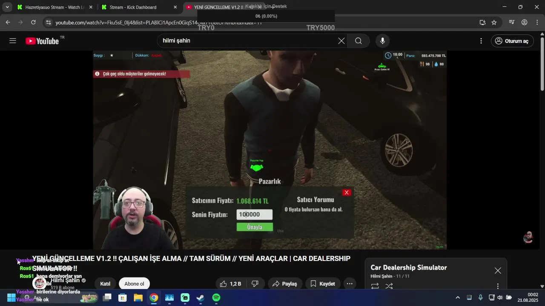Click the red X on Pazarlık dialog
Image resolution: width=545 pixels, height=306 pixels.
(x=347, y=193)
